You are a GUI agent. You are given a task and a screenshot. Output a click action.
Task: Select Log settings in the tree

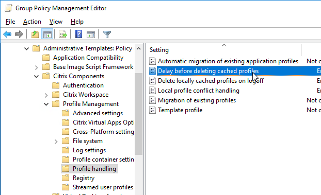[x=89, y=150]
